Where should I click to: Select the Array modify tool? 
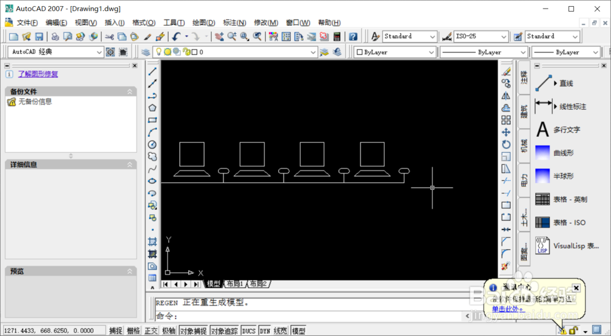tap(506, 120)
